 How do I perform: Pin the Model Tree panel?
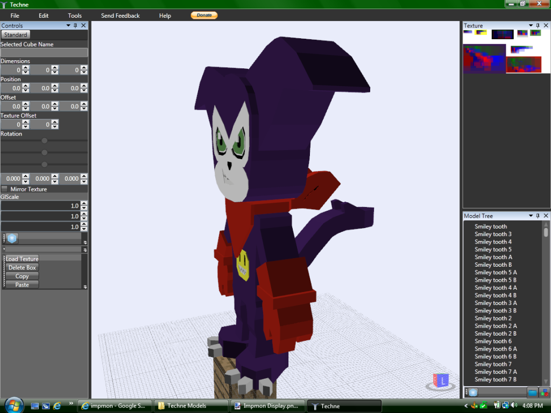(538, 216)
